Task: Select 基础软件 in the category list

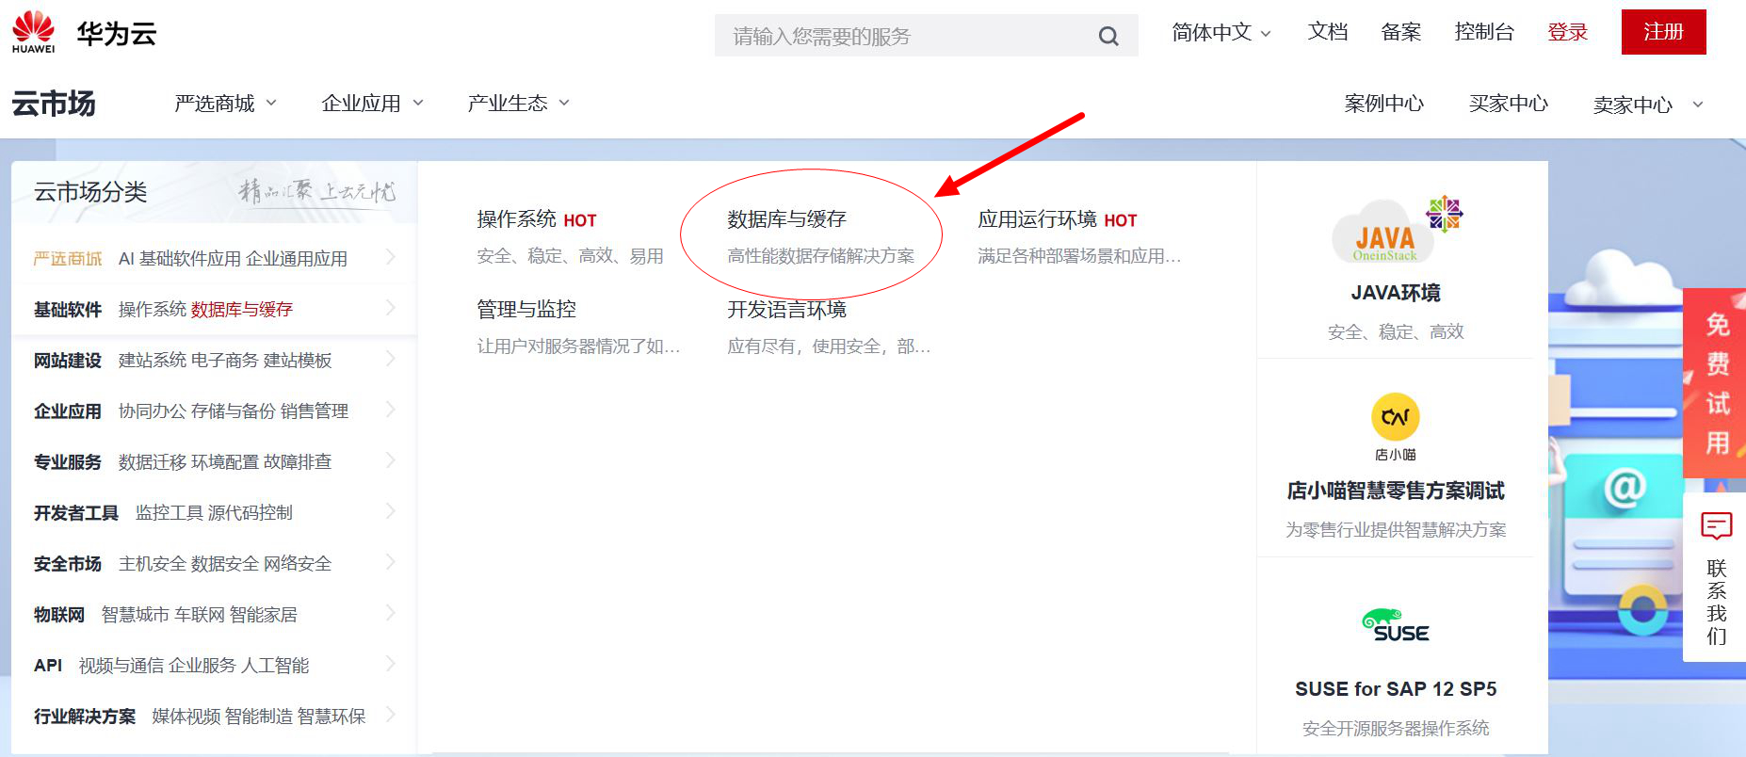Action: click(x=68, y=310)
